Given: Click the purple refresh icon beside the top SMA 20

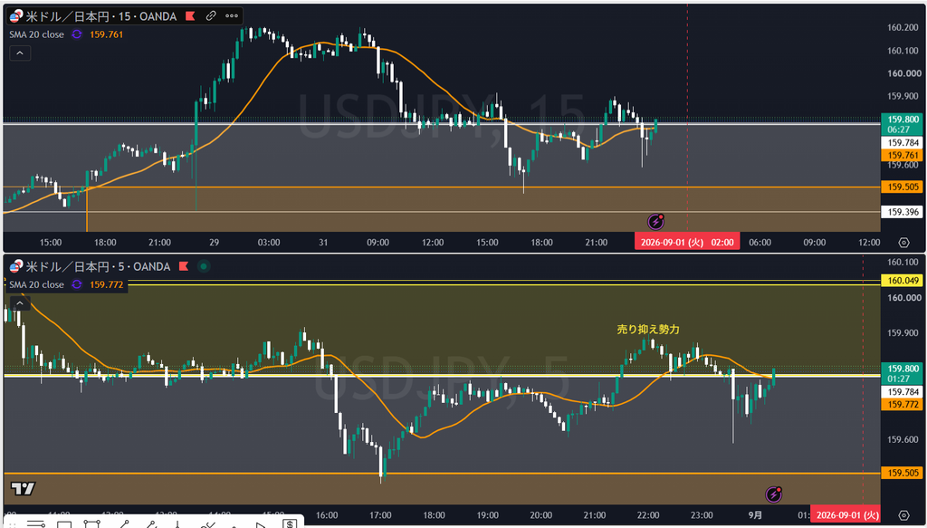Looking at the screenshot, I should point(77,34).
